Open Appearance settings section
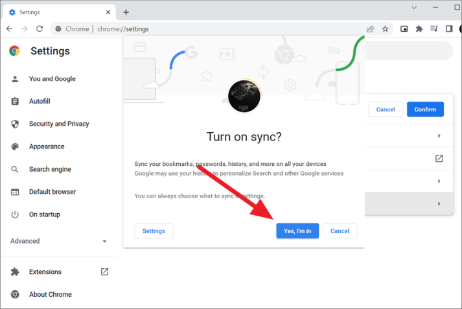 47,146
